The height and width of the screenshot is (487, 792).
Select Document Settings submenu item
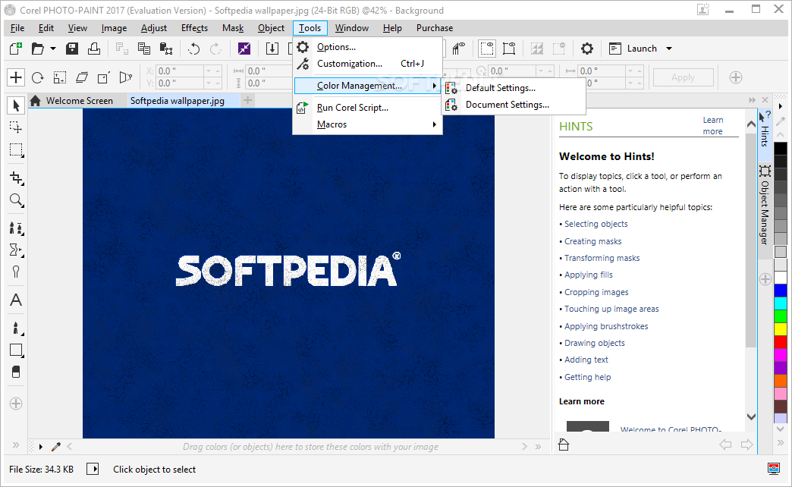click(x=514, y=105)
